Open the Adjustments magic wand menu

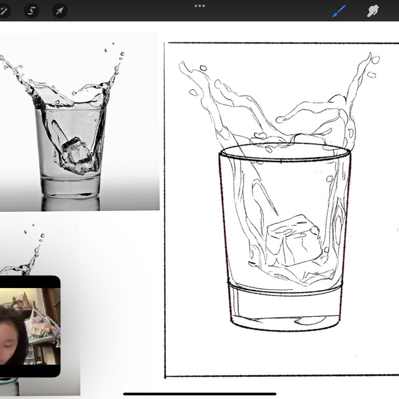[5, 11]
